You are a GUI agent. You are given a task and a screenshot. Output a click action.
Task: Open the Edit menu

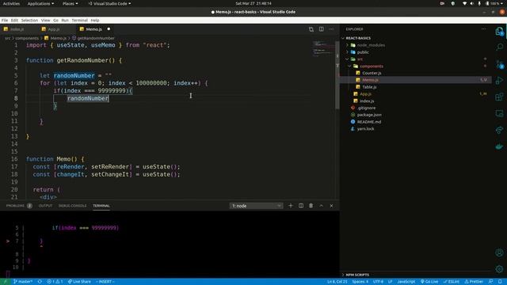pos(14,20)
